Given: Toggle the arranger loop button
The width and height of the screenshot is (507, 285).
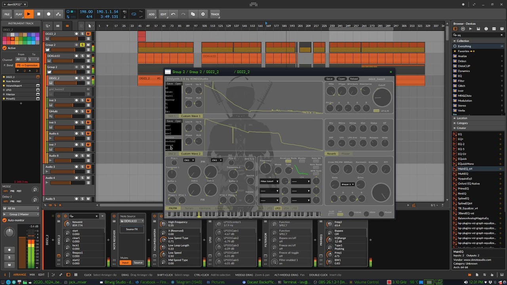Looking at the screenshot, I should pos(134,14).
